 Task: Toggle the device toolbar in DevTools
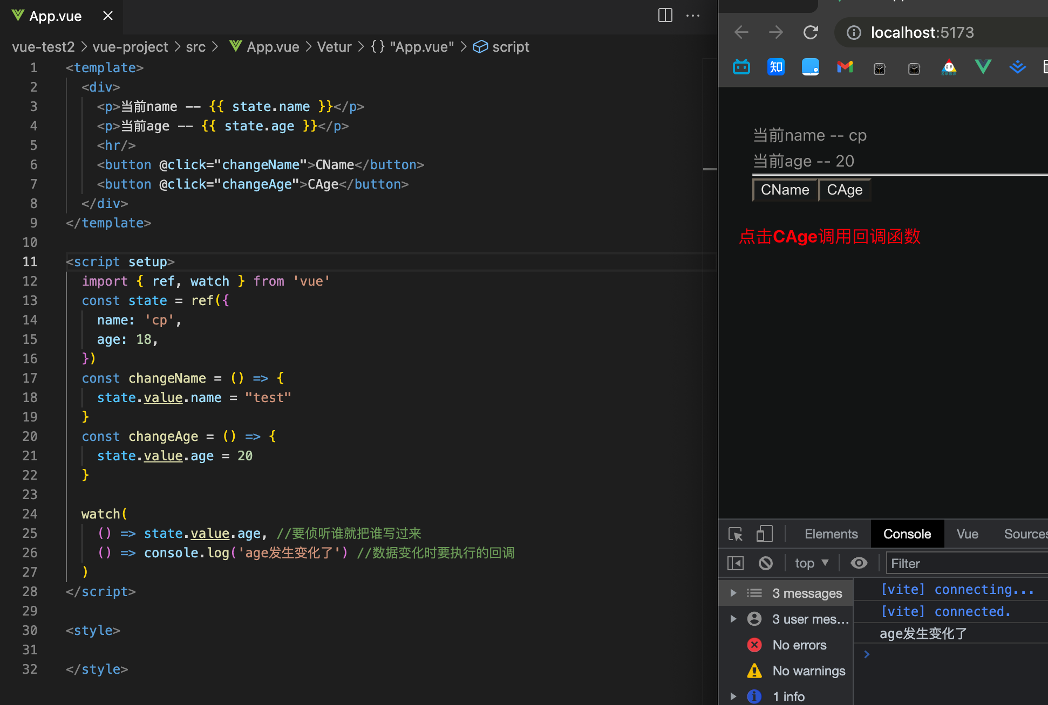[x=764, y=534]
